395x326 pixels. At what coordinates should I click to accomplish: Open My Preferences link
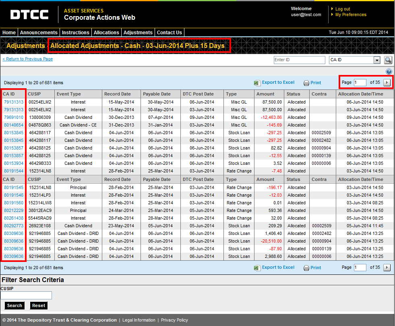tap(351, 15)
